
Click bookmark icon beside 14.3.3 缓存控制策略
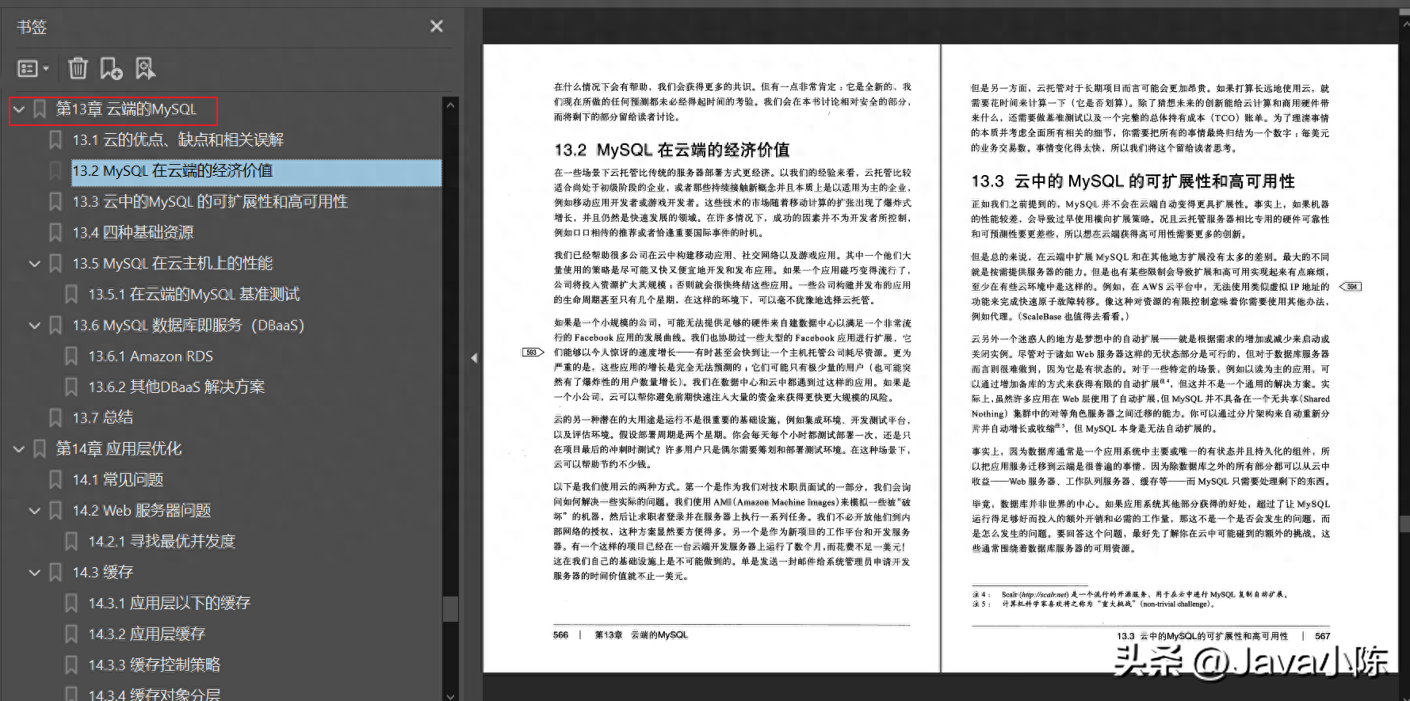[71, 665]
